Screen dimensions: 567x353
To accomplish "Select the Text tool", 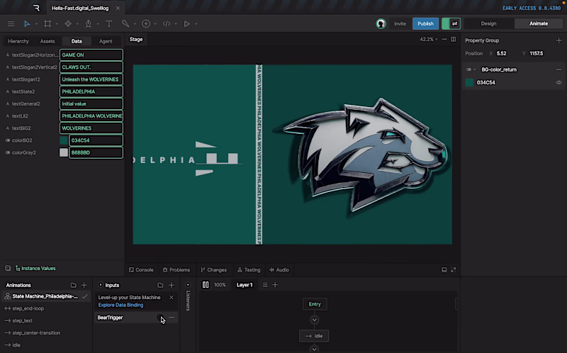I will point(108,24).
